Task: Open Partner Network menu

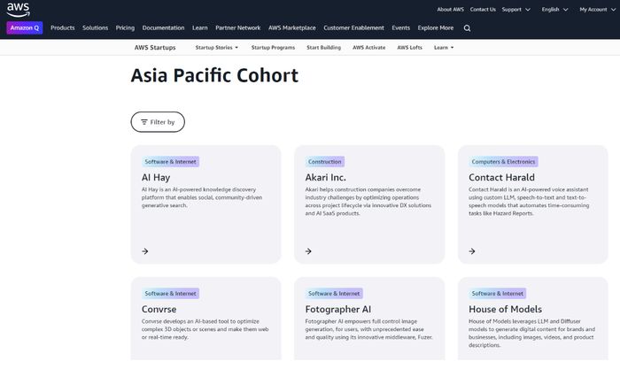Action: pos(238,28)
